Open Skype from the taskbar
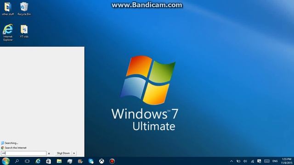The image size is (294, 165). tap(91, 161)
